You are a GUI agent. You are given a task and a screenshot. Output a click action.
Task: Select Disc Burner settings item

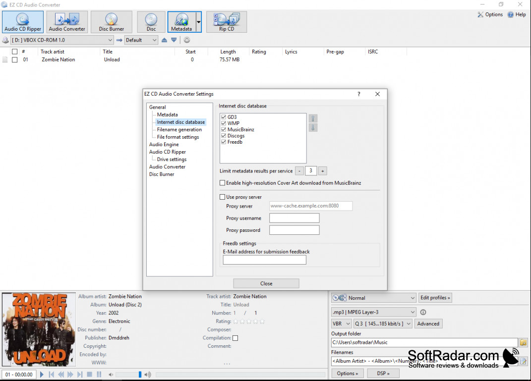pos(162,174)
